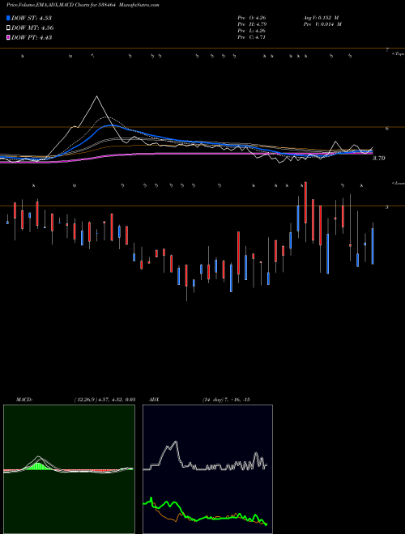Click ADX values '(14 day) 7, +16, -15'

coord(226,400)
